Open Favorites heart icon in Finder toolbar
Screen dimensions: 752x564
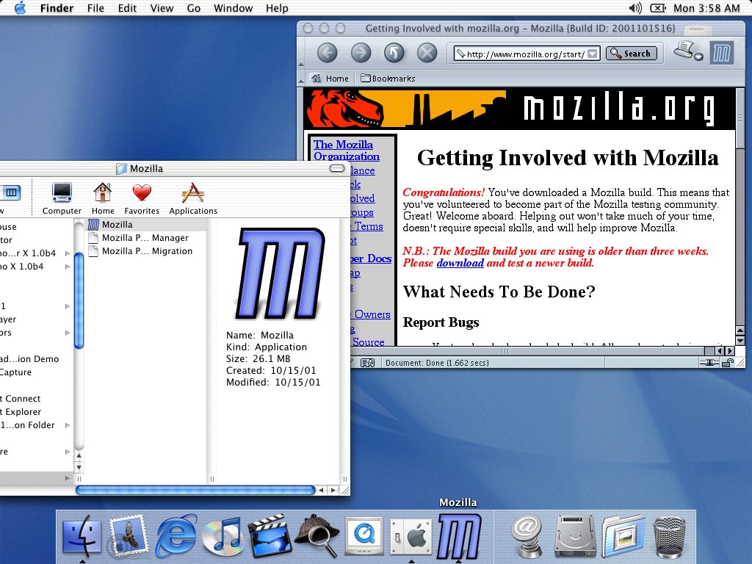point(142,198)
